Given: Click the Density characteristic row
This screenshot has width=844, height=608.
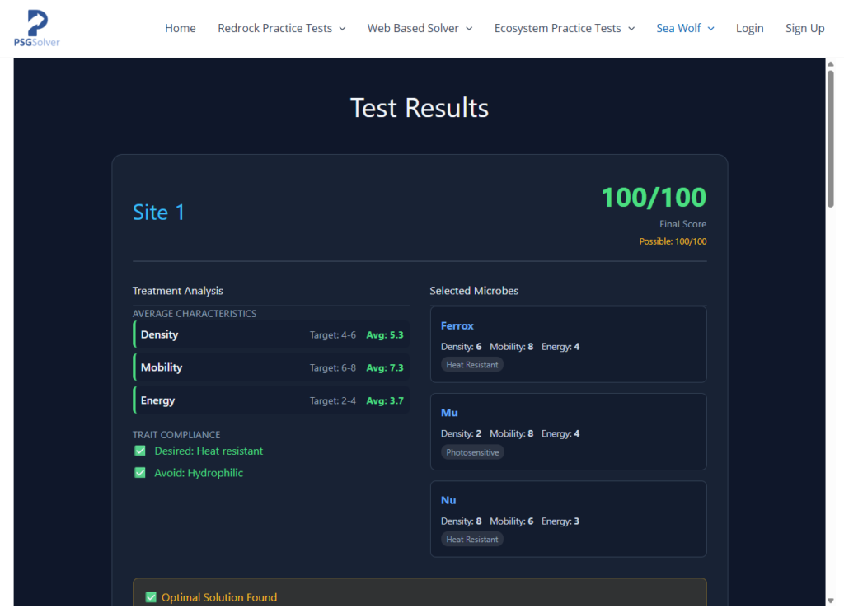Looking at the screenshot, I should coord(271,334).
